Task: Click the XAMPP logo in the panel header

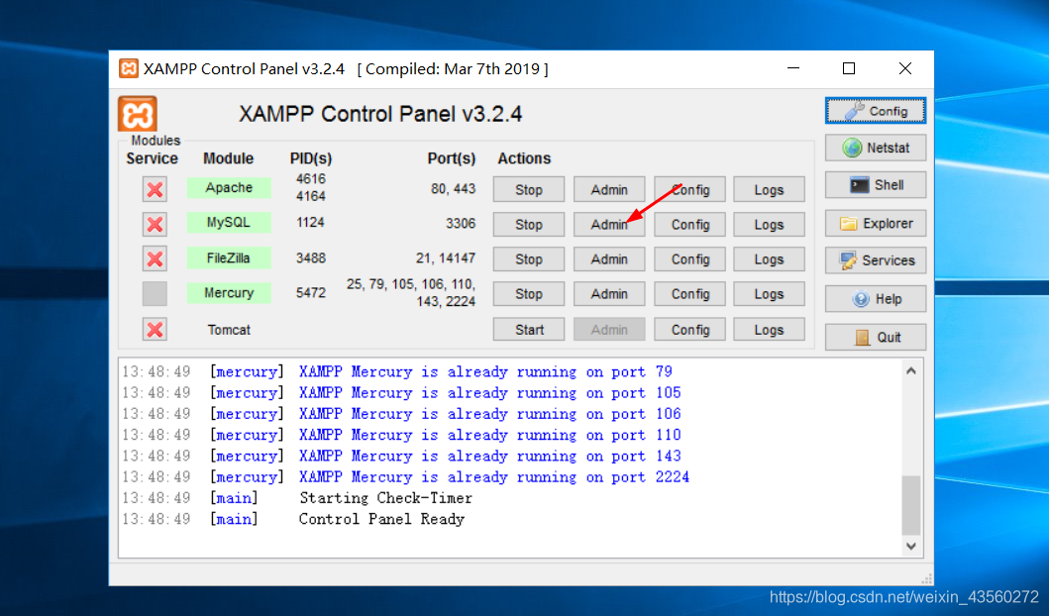Action: tap(138, 114)
